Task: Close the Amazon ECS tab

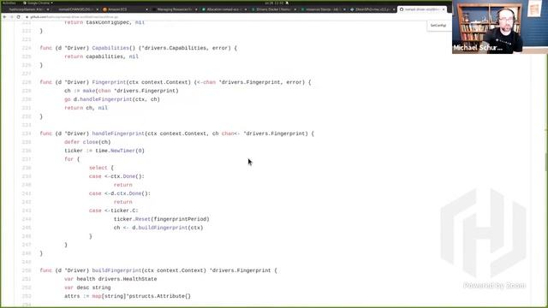Action: [146, 9]
